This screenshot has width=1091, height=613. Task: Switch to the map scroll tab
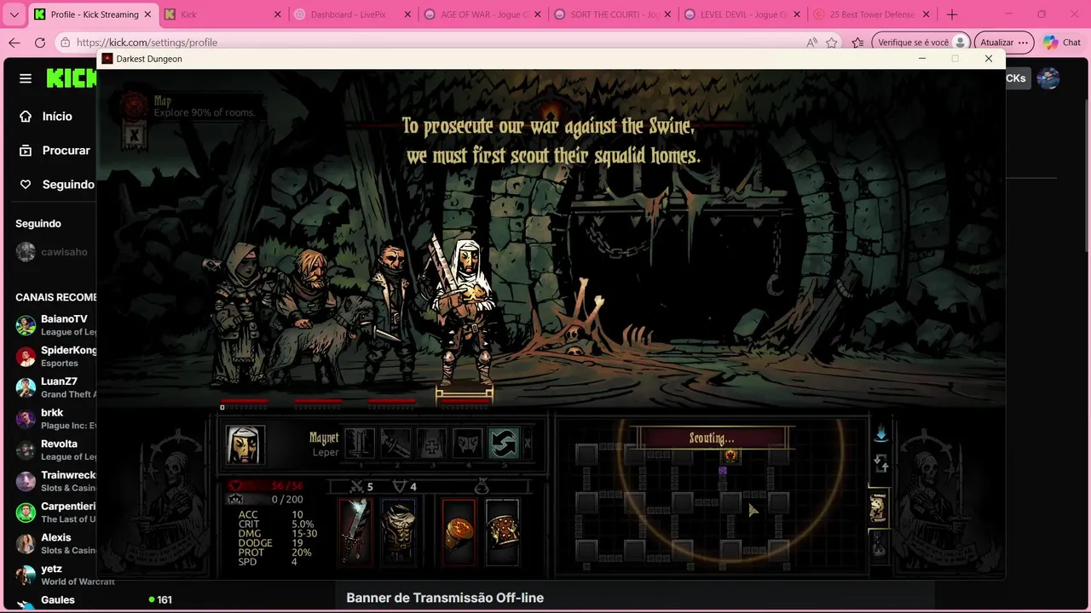pyautogui.click(x=878, y=507)
